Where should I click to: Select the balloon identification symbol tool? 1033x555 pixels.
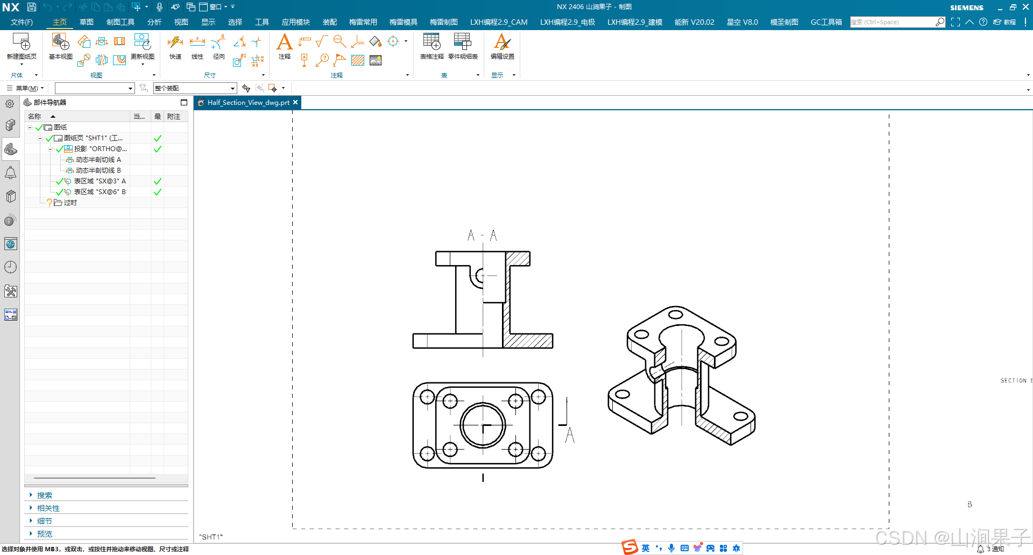click(322, 60)
